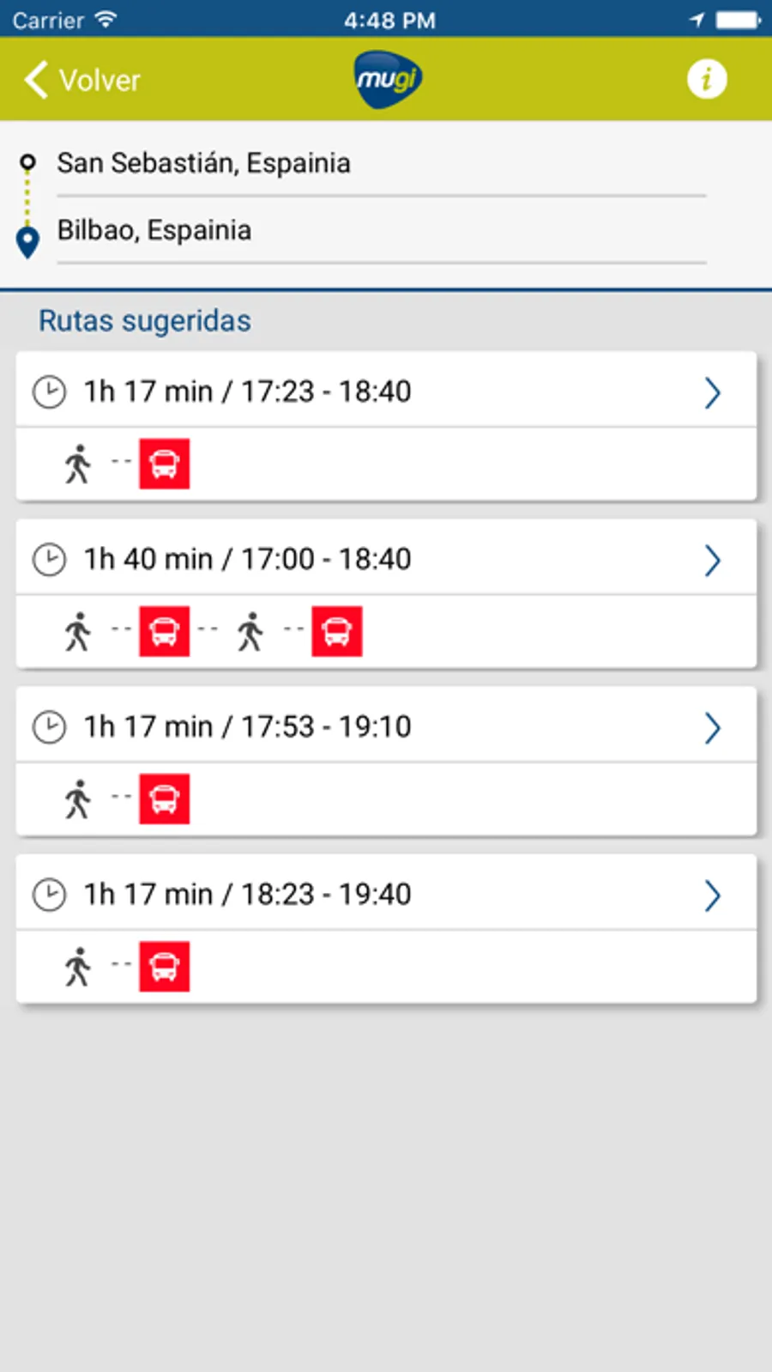The height and width of the screenshot is (1372, 772).
Task: Tap the mugi logo in header
Action: [x=389, y=79]
